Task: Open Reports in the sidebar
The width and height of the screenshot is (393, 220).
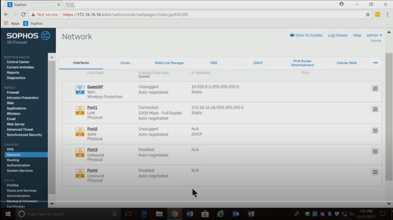Action: click(x=13, y=73)
